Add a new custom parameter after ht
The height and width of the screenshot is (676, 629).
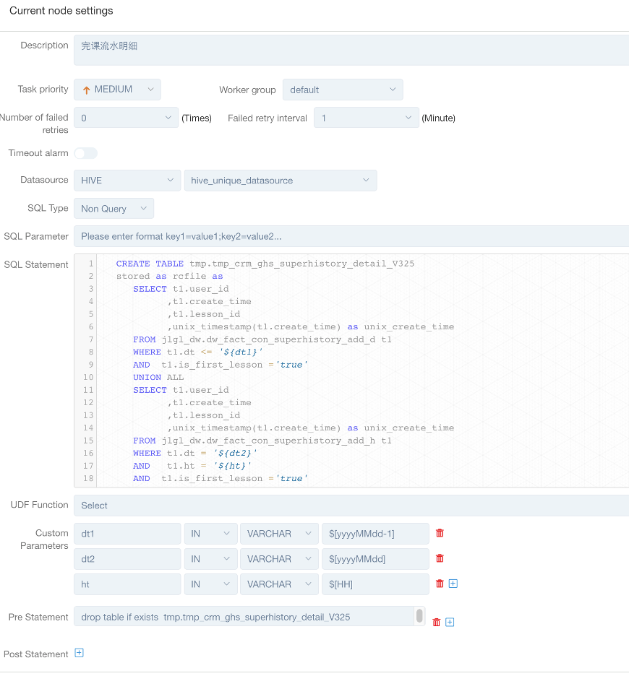453,584
